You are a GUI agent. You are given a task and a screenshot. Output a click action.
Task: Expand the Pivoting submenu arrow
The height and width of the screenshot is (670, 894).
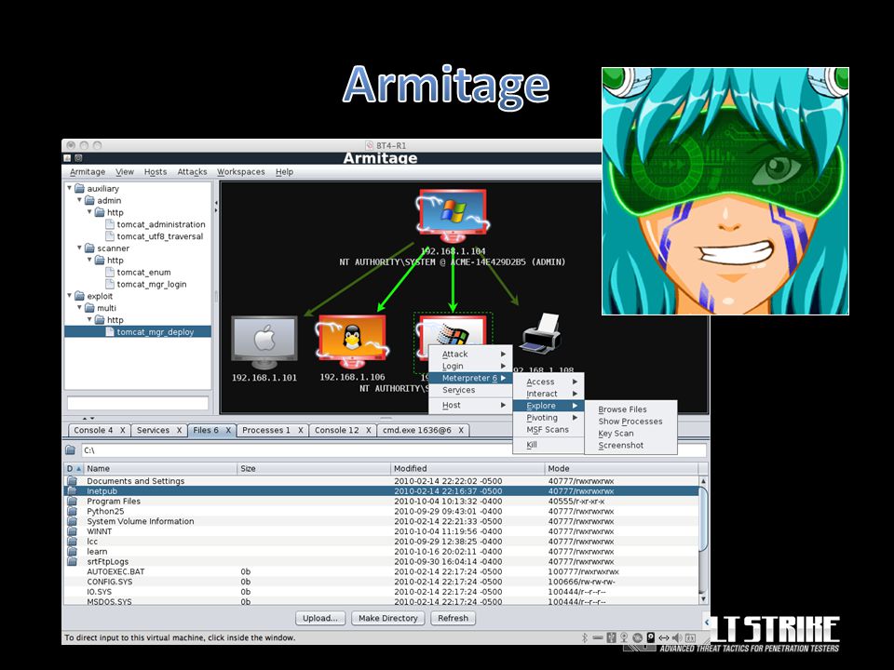[576, 418]
